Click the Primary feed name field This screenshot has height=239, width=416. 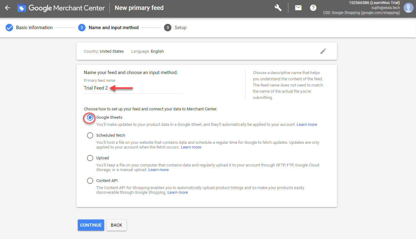(133, 88)
